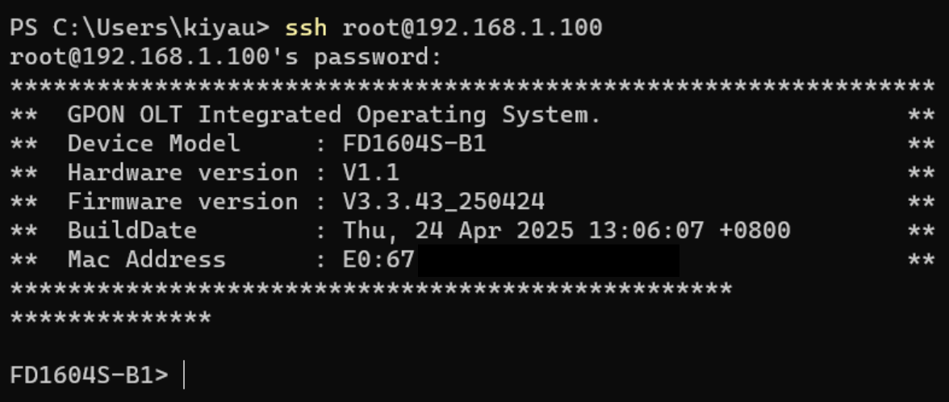The width and height of the screenshot is (949, 402).
Task: Click the short last asterisk row
Action: point(110,318)
